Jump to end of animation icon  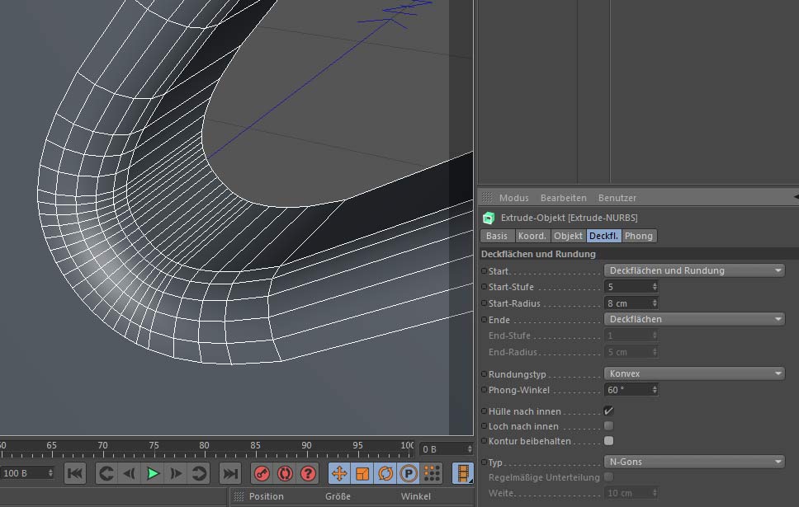coord(229,473)
